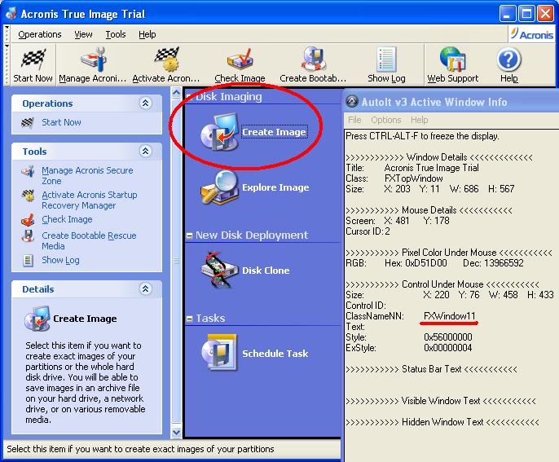Collapse the New Disk Deployment section
Viewport: 559px width, 462px height.
point(190,235)
